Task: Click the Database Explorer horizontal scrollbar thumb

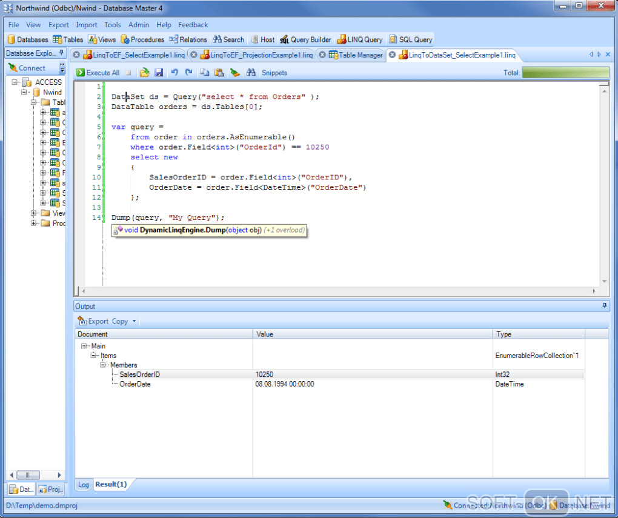Action: (27, 475)
